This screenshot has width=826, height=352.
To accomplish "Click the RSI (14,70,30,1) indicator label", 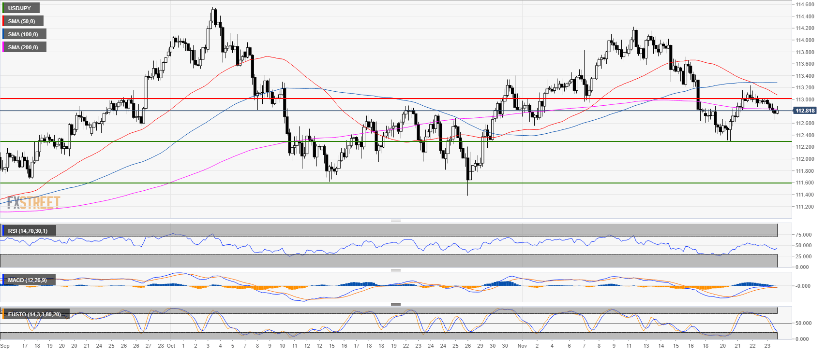I will click(x=28, y=231).
